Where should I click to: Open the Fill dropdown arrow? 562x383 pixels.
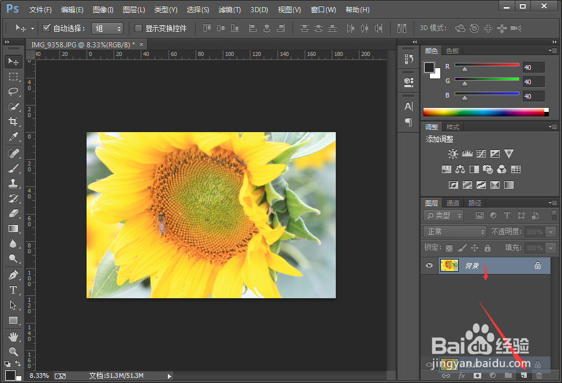point(551,248)
